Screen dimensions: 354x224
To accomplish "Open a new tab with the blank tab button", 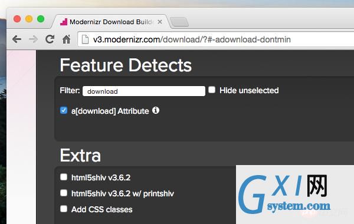I will pos(179,22).
